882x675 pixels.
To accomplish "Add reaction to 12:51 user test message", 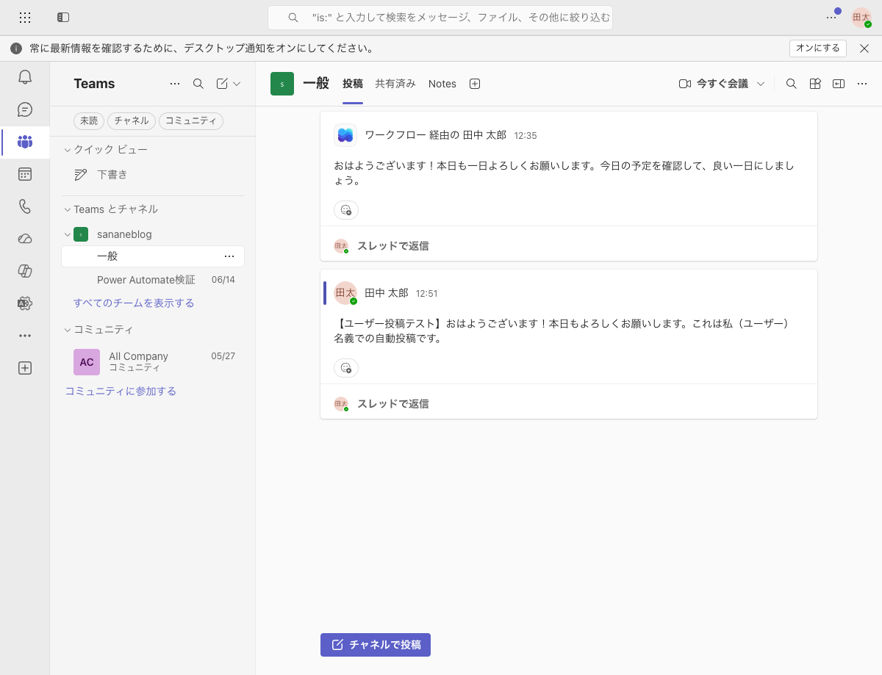I will pyautogui.click(x=346, y=368).
